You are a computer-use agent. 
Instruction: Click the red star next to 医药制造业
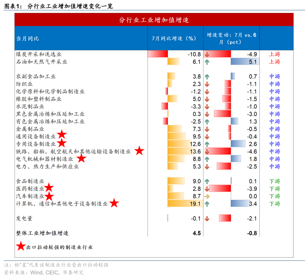49,187
